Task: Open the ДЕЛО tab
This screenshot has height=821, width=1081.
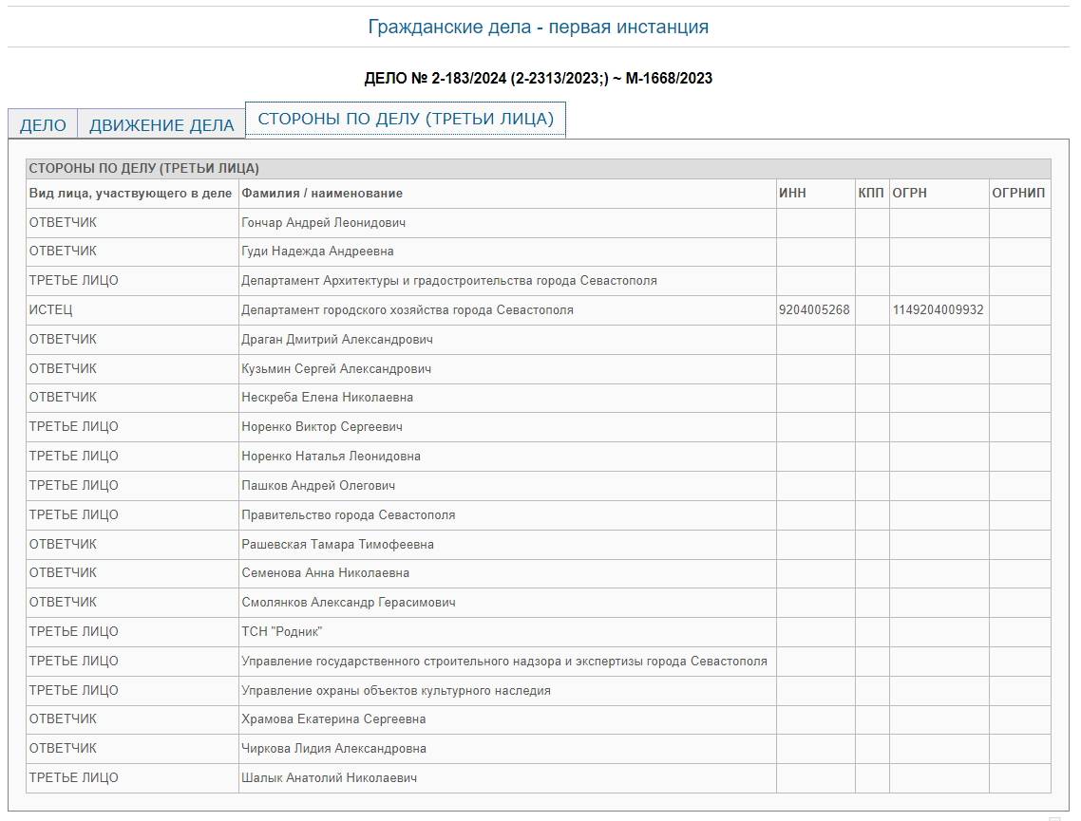Action: 43,124
